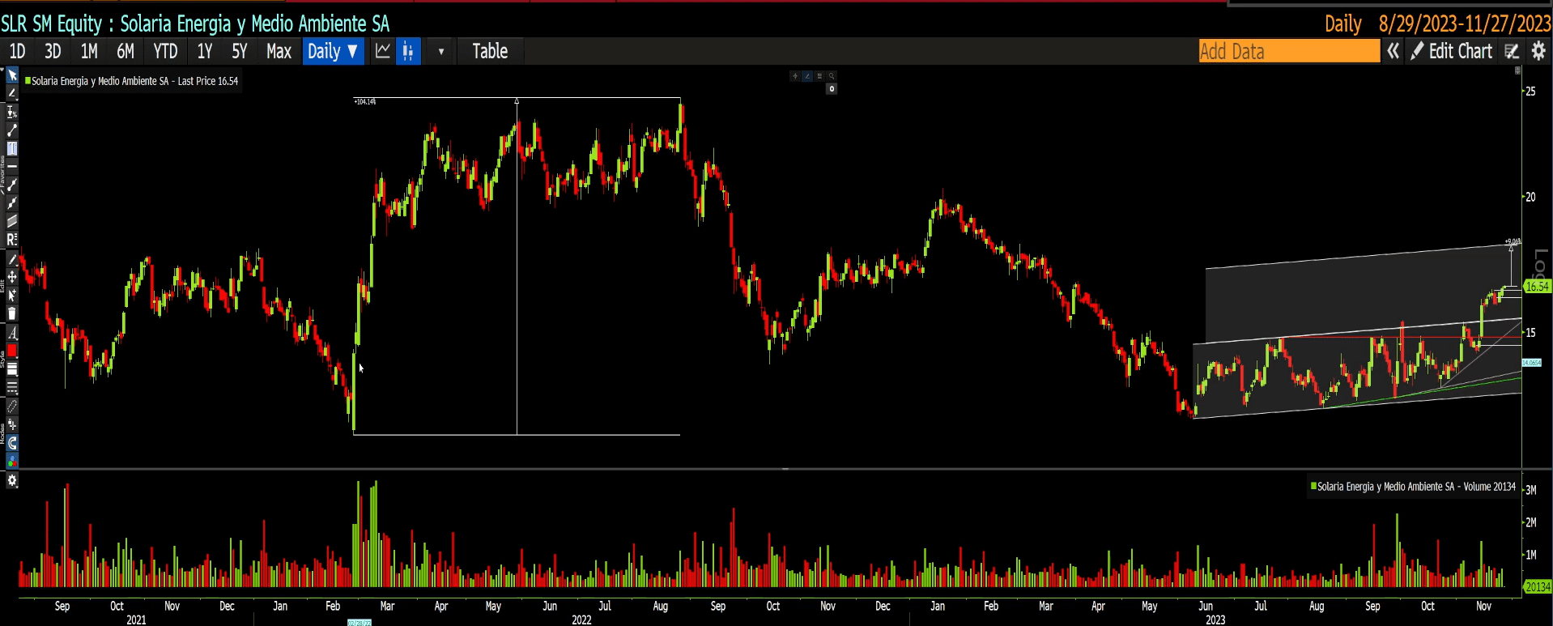Click the 16.54 last price axis tag
This screenshot has height=626, width=1553.
click(1537, 286)
